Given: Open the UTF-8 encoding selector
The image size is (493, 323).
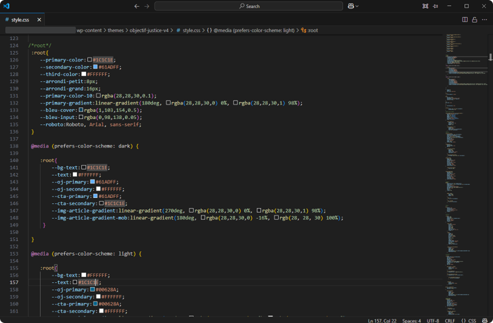Looking at the screenshot, I should (x=433, y=320).
